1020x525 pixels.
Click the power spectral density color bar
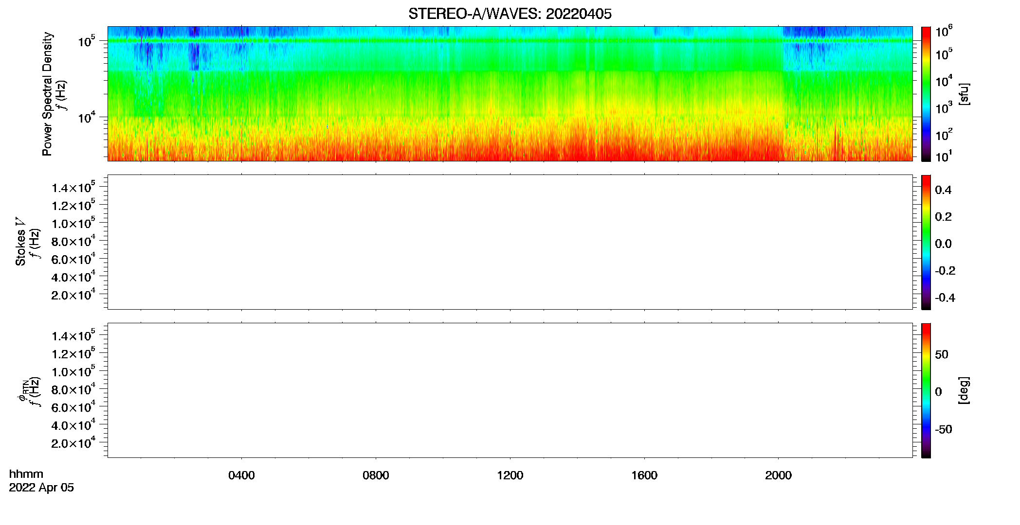(x=926, y=94)
